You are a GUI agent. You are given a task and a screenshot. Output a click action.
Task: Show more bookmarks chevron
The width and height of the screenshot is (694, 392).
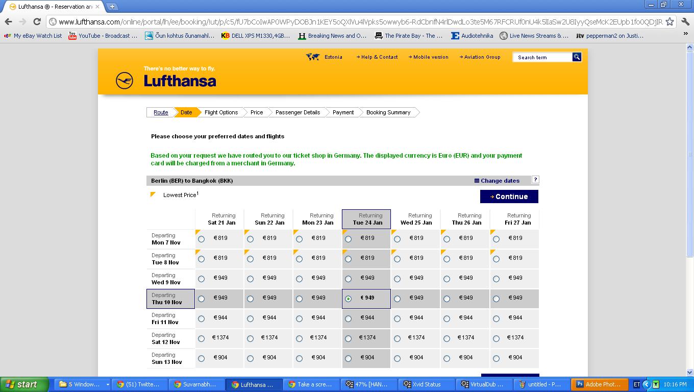685,35
